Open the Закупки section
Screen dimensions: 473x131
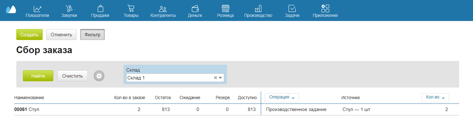point(69,11)
